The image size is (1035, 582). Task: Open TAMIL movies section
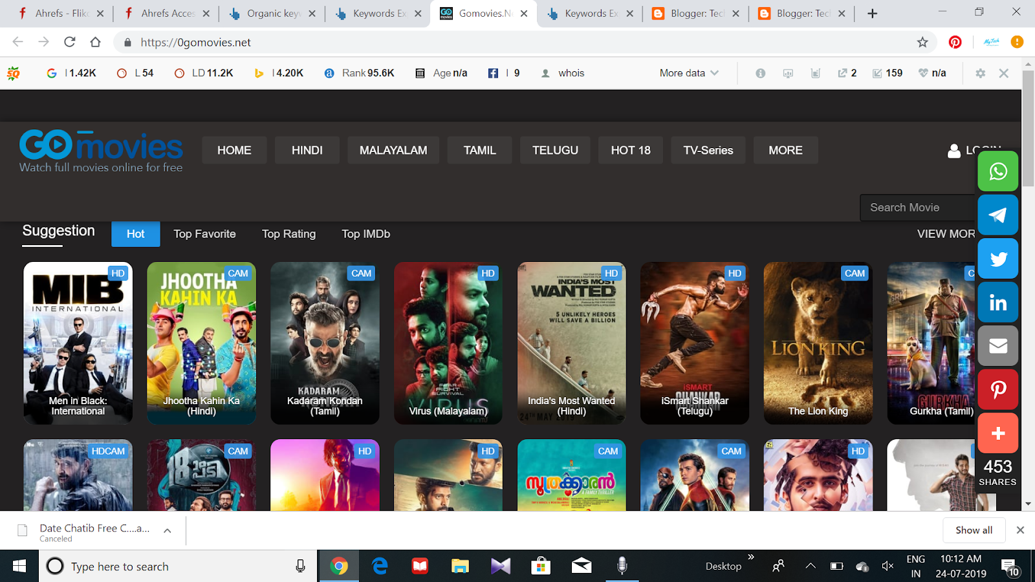479,150
